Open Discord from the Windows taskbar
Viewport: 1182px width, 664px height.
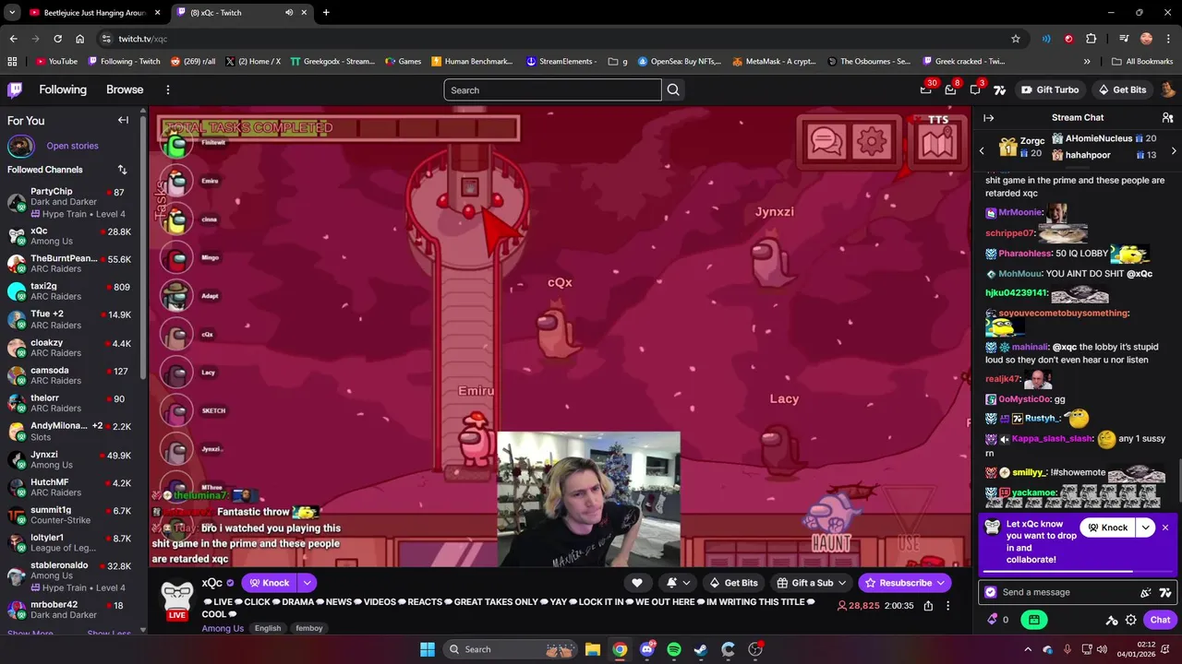pos(647,649)
